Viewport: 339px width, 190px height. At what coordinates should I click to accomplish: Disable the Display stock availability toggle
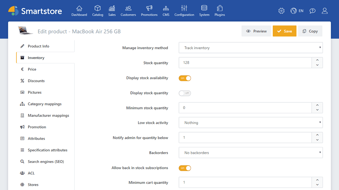[185, 78]
